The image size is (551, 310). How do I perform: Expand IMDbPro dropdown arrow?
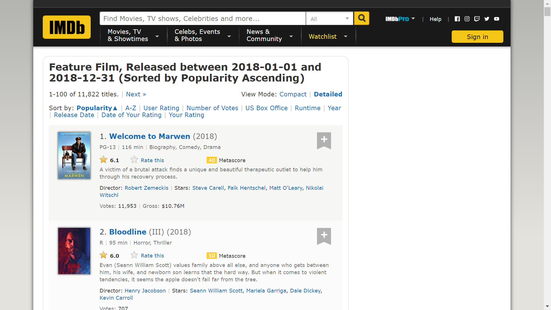coord(413,19)
